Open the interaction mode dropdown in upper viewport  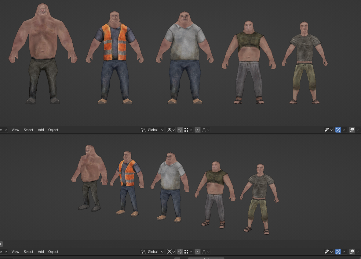pos(4,130)
